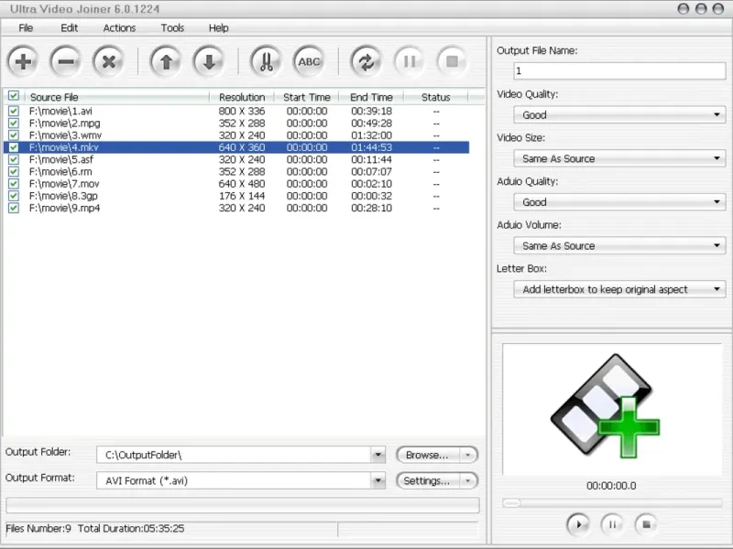Open the Video Quality dropdown

coord(619,115)
